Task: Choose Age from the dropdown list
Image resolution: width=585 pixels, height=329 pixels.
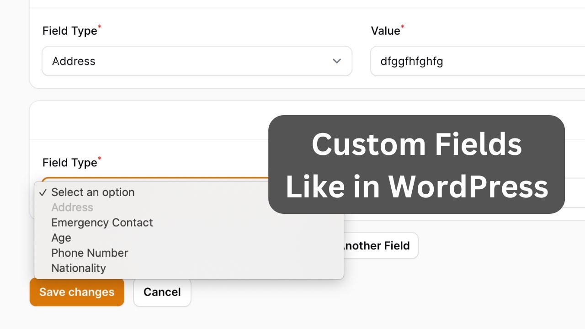Action: [61, 238]
